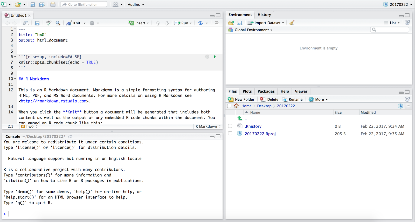Image resolution: width=415 pixels, height=222 pixels.
Task: Check the .Rhistory file checkbox
Action: tap(230, 126)
